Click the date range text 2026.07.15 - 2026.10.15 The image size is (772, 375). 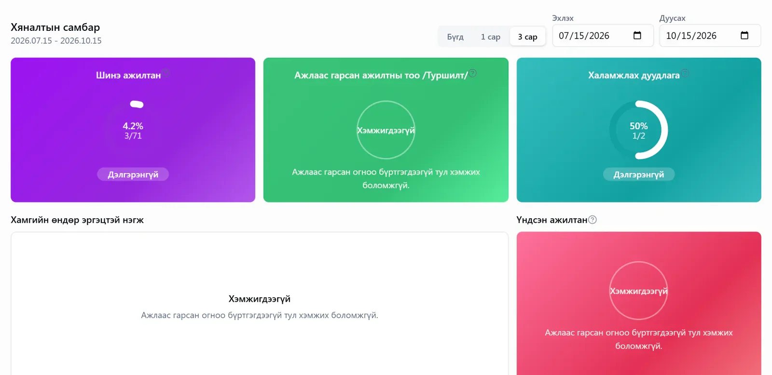(x=56, y=41)
